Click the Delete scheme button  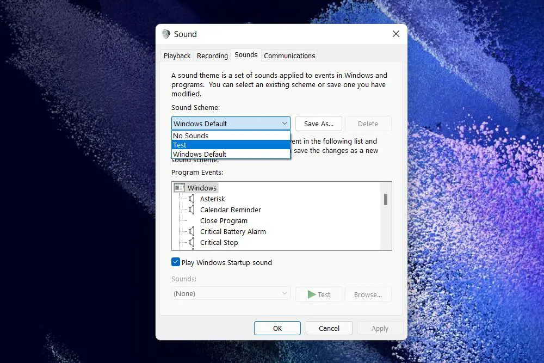coord(368,124)
